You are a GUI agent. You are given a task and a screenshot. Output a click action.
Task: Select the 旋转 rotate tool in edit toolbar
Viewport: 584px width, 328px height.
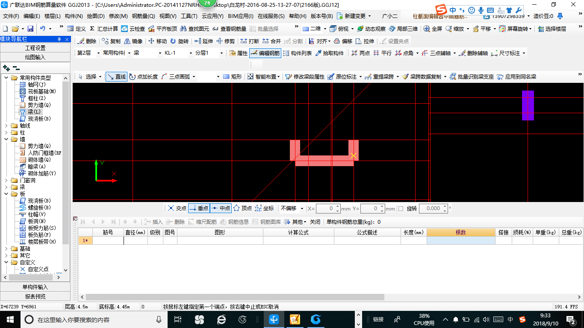click(179, 41)
